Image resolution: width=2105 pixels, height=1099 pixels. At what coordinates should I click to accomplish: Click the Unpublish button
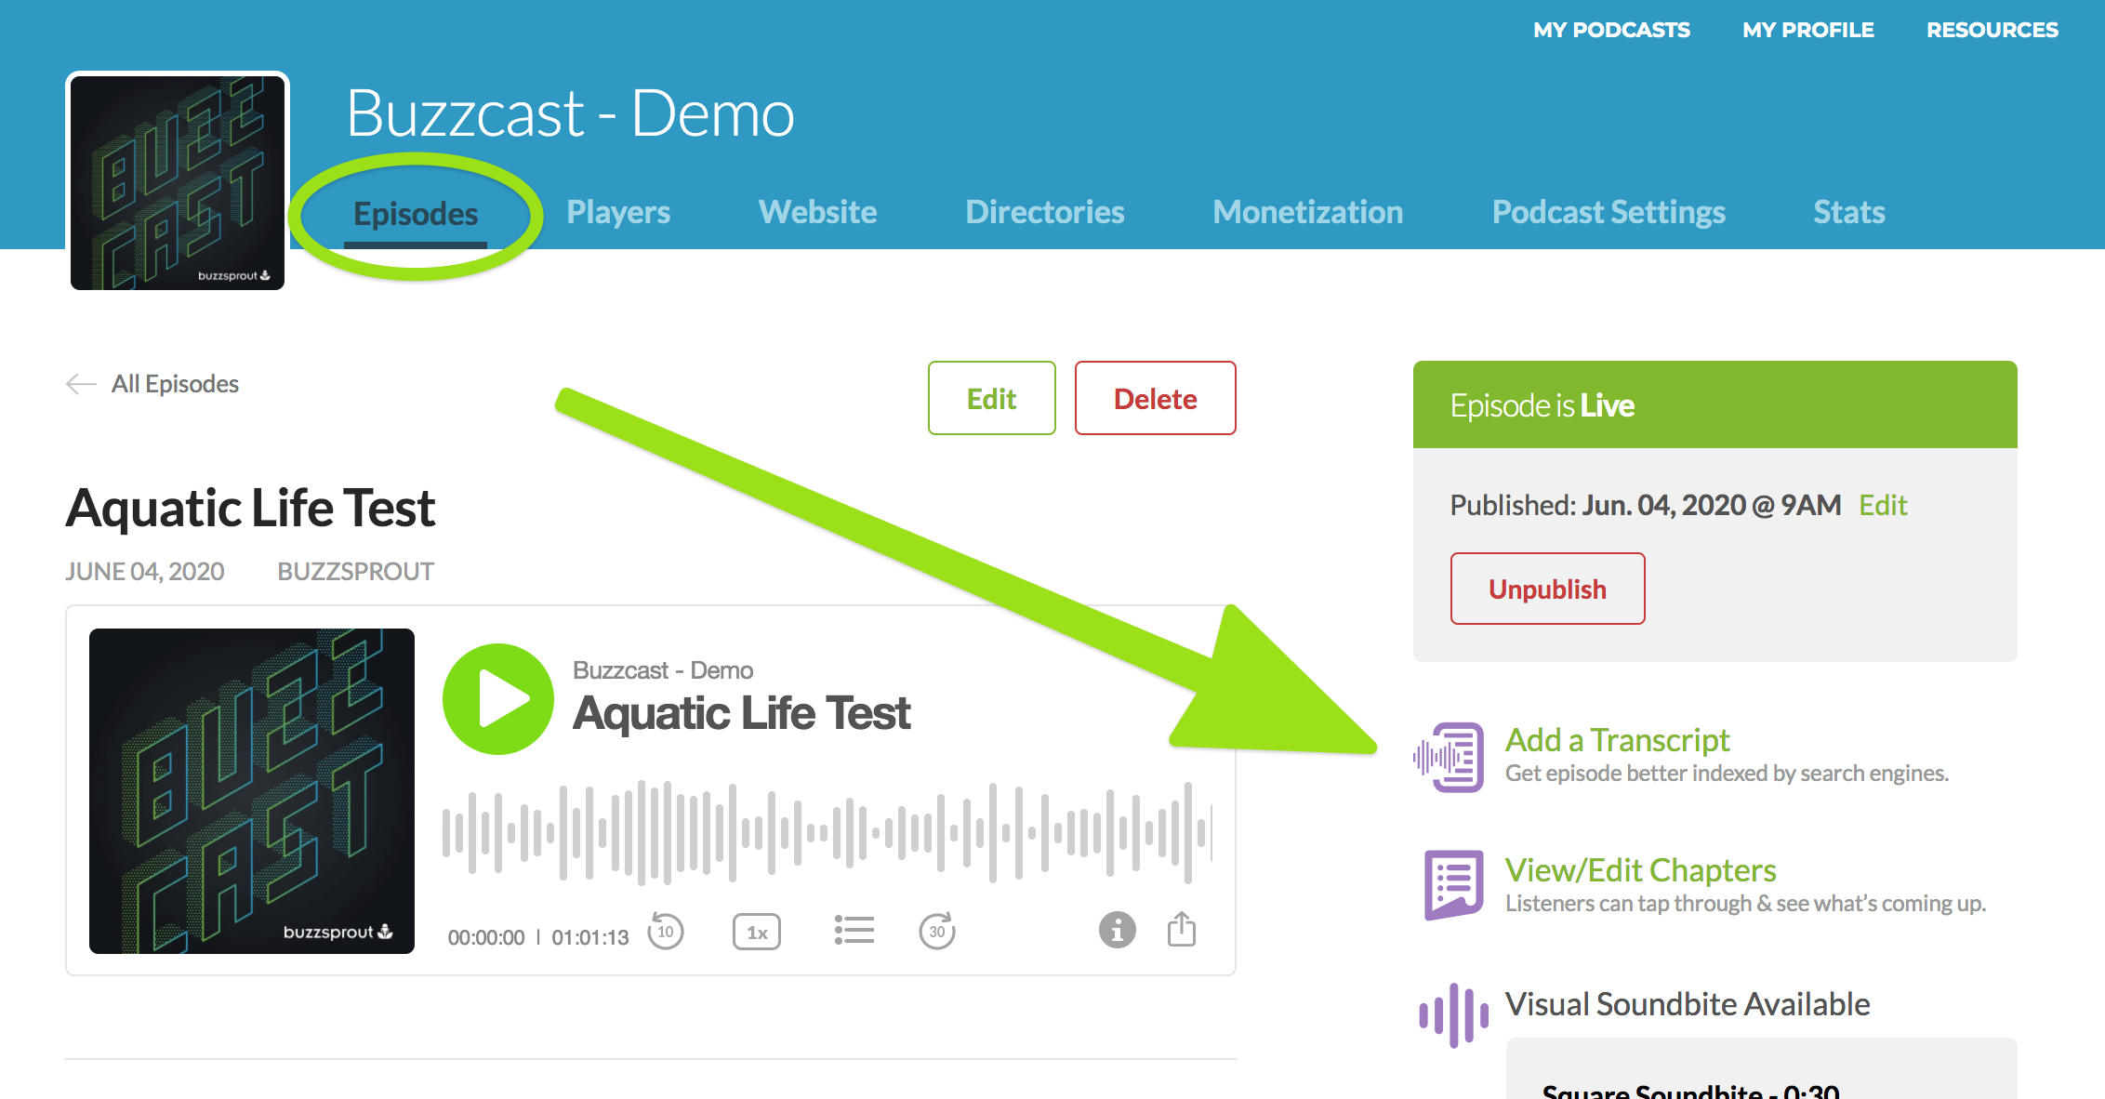[1547, 589]
